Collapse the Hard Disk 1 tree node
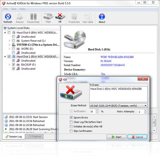Screen dimensions: 160x156 pos(5,57)
